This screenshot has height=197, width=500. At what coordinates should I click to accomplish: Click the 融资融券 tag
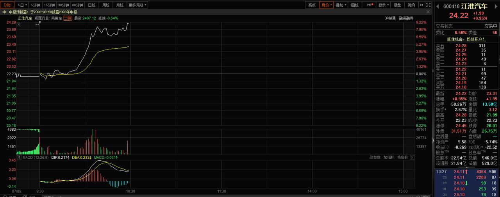pos(406,18)
